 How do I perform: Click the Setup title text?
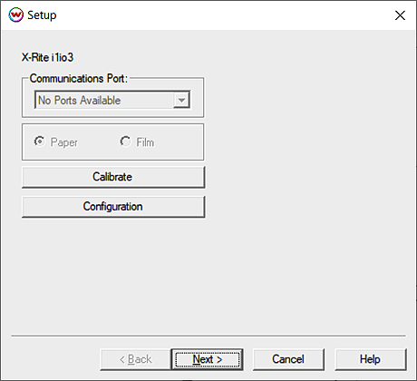tap(42, 15)
